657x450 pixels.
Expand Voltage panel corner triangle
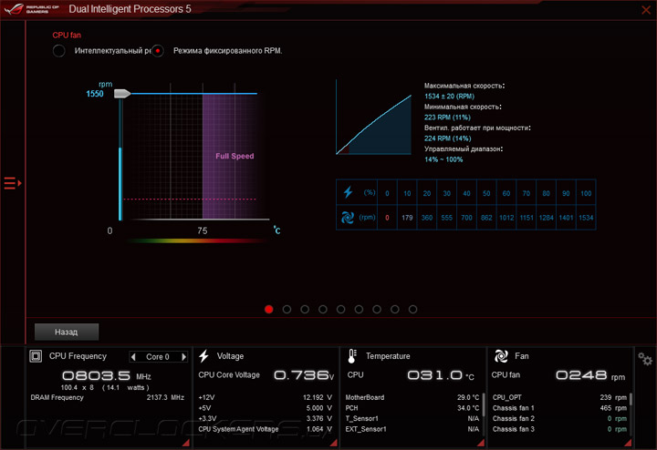coord(334,443)
